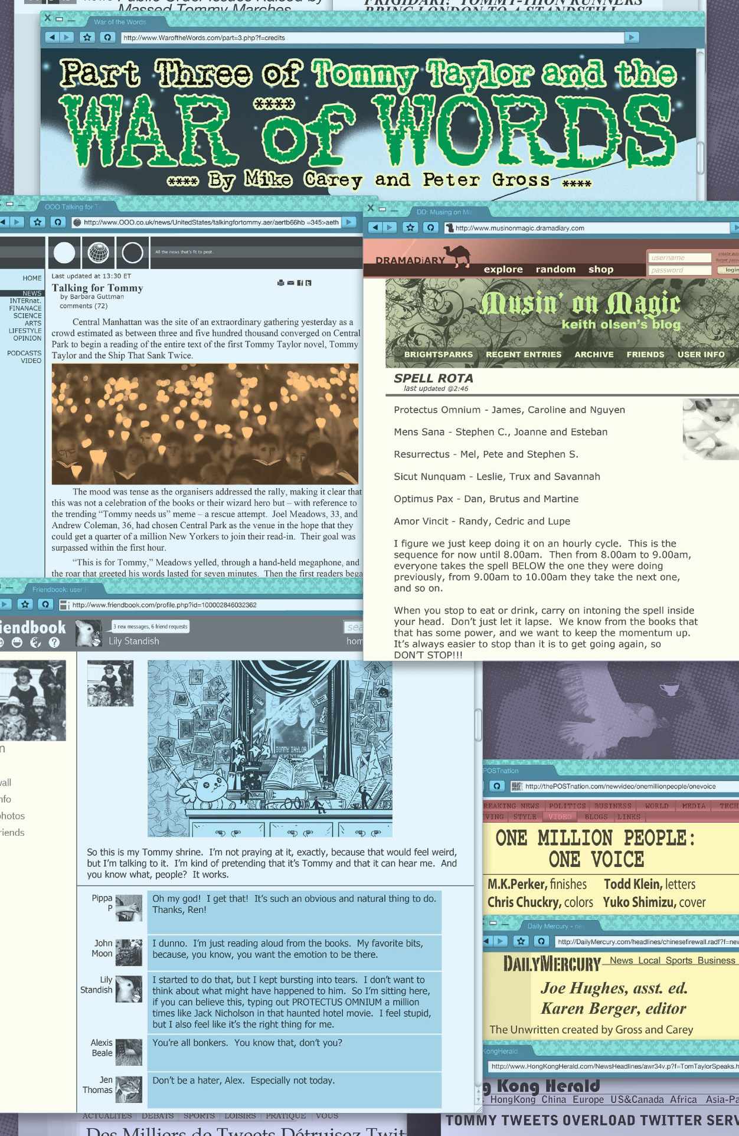
Task: Open ARCHIVE on Keith Olsen's blog
Action: point(594,355)
